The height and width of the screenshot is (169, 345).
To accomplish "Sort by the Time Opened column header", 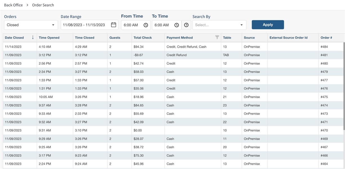I will [x=49, y=38].
